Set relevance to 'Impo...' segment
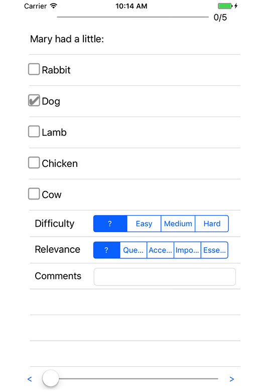Image resolution: width=261 pixels, height=392 pixels. (x=187, y=250)
